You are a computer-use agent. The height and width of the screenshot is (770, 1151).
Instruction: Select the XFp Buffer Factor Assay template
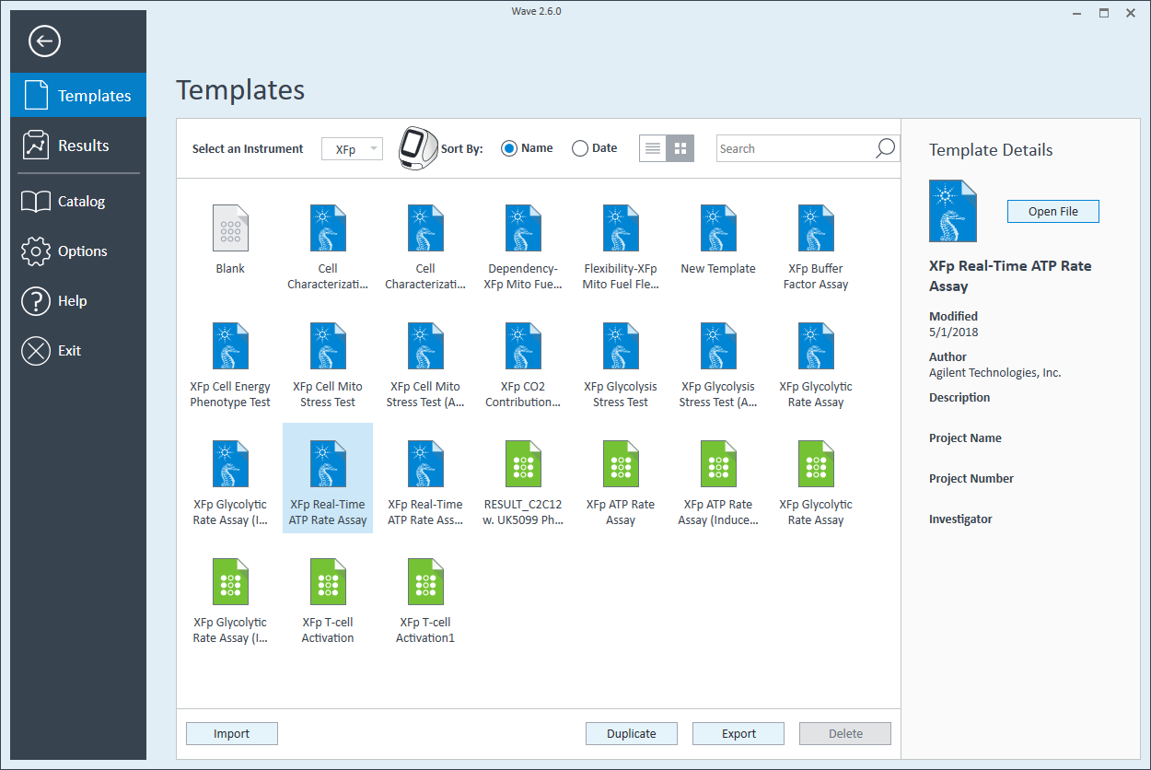(x=816, y=228)
